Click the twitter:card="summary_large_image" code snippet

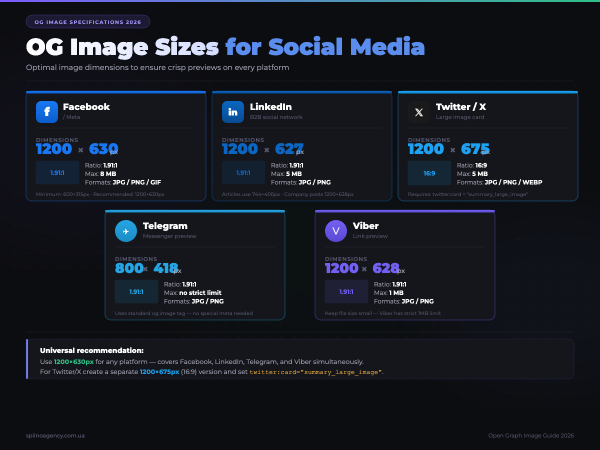[316, 372]
